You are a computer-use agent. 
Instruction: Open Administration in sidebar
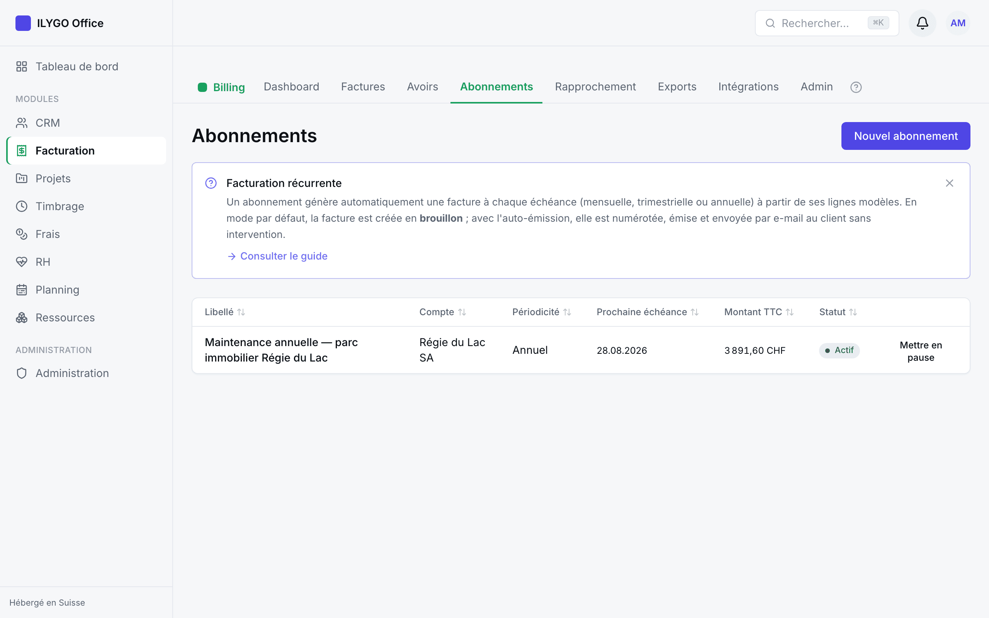click(x=86, y=373)
